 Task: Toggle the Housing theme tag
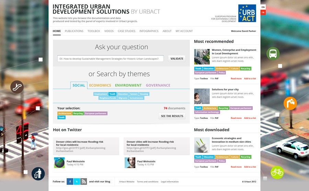tap(144, 94)
